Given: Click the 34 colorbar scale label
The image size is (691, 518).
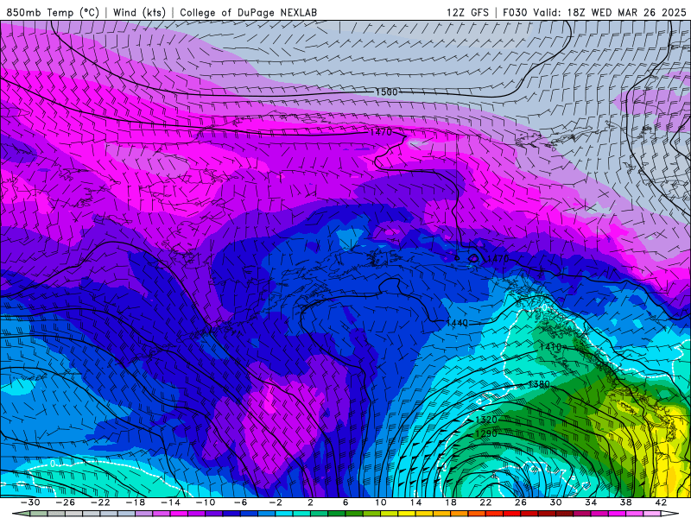Looking at the screenshot, I should pyautogui.click(x=591, y=502).
